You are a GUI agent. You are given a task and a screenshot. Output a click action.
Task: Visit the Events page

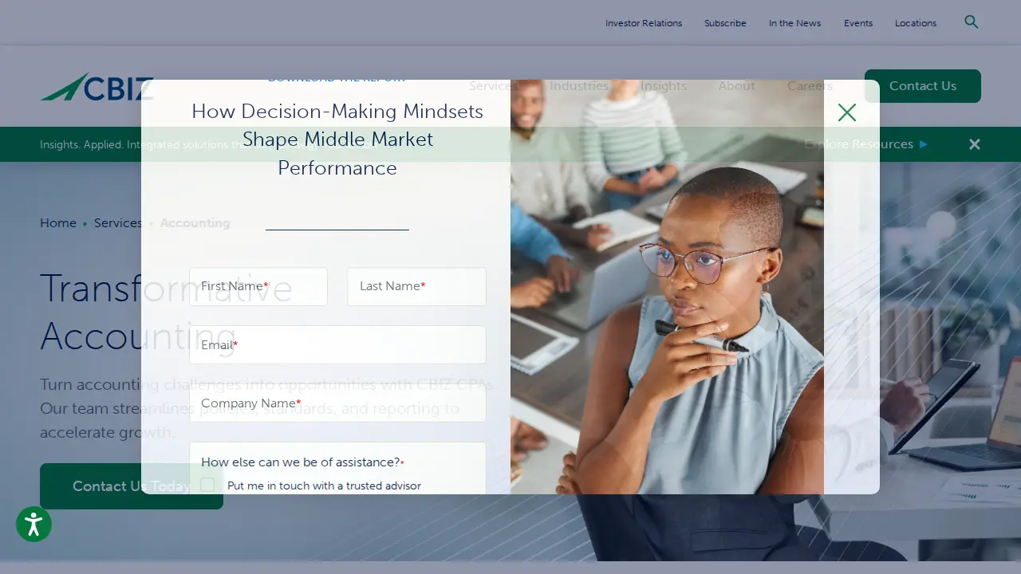tap(858, 23)
